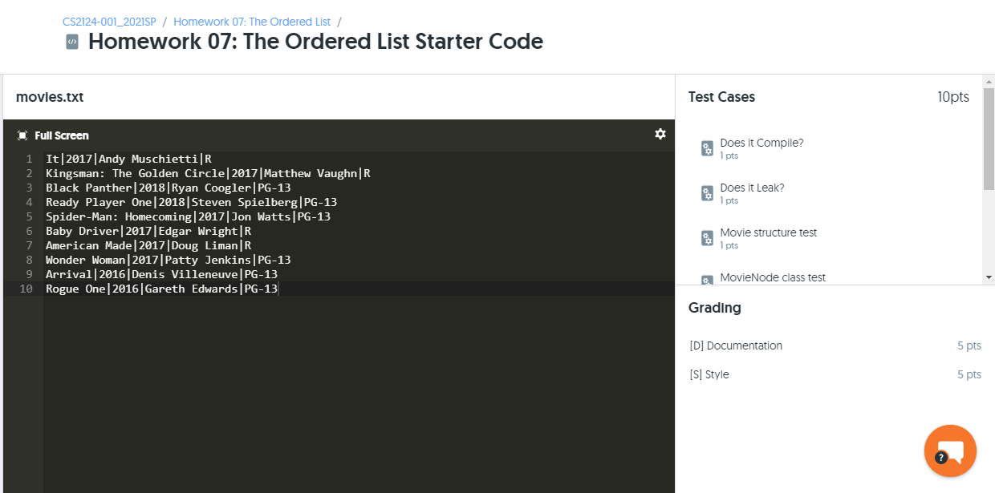Click the Movie structure test gear icon
995x493 pixels.
(x=707, y=238)
